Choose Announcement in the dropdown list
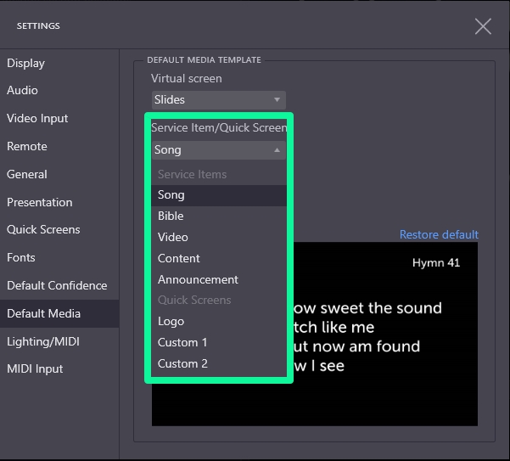Screen dimensions: 510x461 click(218, 280)
